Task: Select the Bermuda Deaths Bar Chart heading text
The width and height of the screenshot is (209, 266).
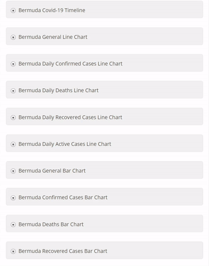Action: [51, 224]
